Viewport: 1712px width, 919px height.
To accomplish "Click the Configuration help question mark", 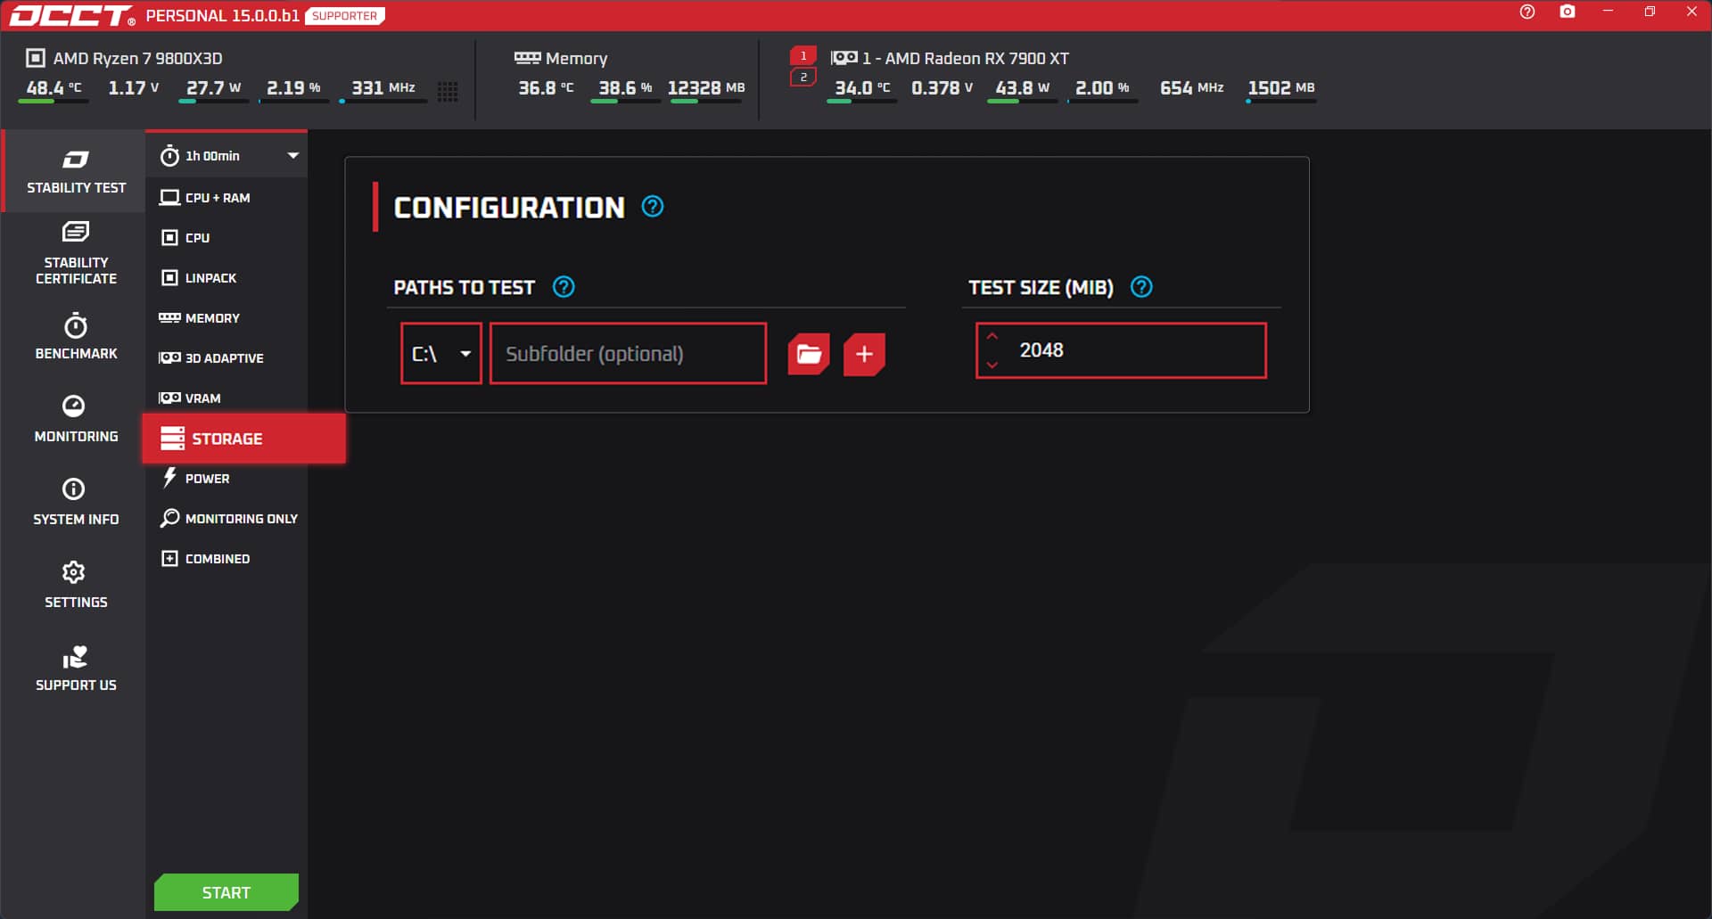I will pyautogui.click(x=653, y=207).
